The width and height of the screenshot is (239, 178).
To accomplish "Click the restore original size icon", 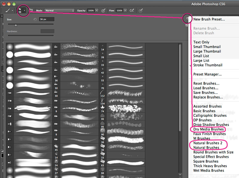I will click(35, 19).
